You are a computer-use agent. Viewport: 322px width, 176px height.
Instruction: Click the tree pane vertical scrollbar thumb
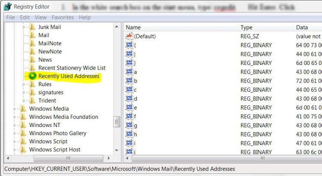117,122
